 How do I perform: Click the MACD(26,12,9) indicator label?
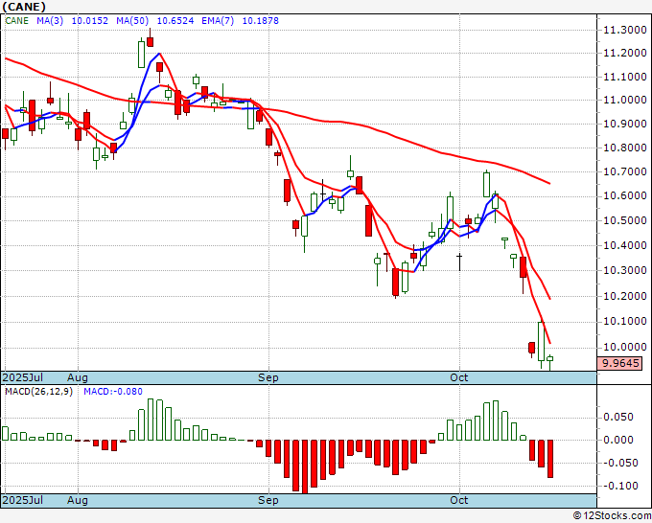click(x=38, y=392)
